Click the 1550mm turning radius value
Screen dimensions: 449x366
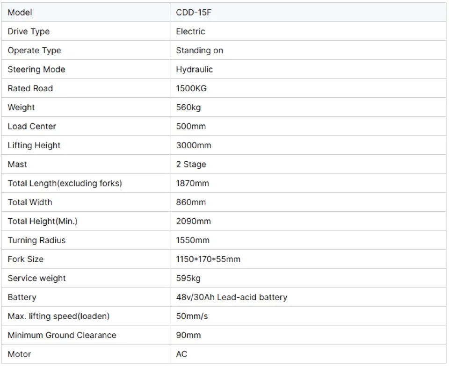193,240
